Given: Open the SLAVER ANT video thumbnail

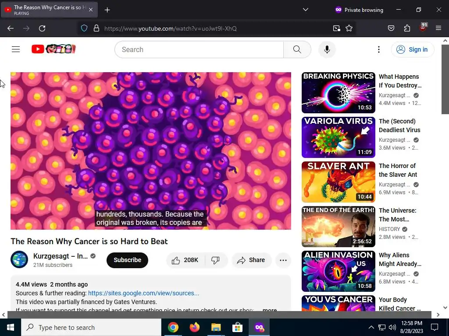Looking at the screenshot, I should [x=338, y=182].
